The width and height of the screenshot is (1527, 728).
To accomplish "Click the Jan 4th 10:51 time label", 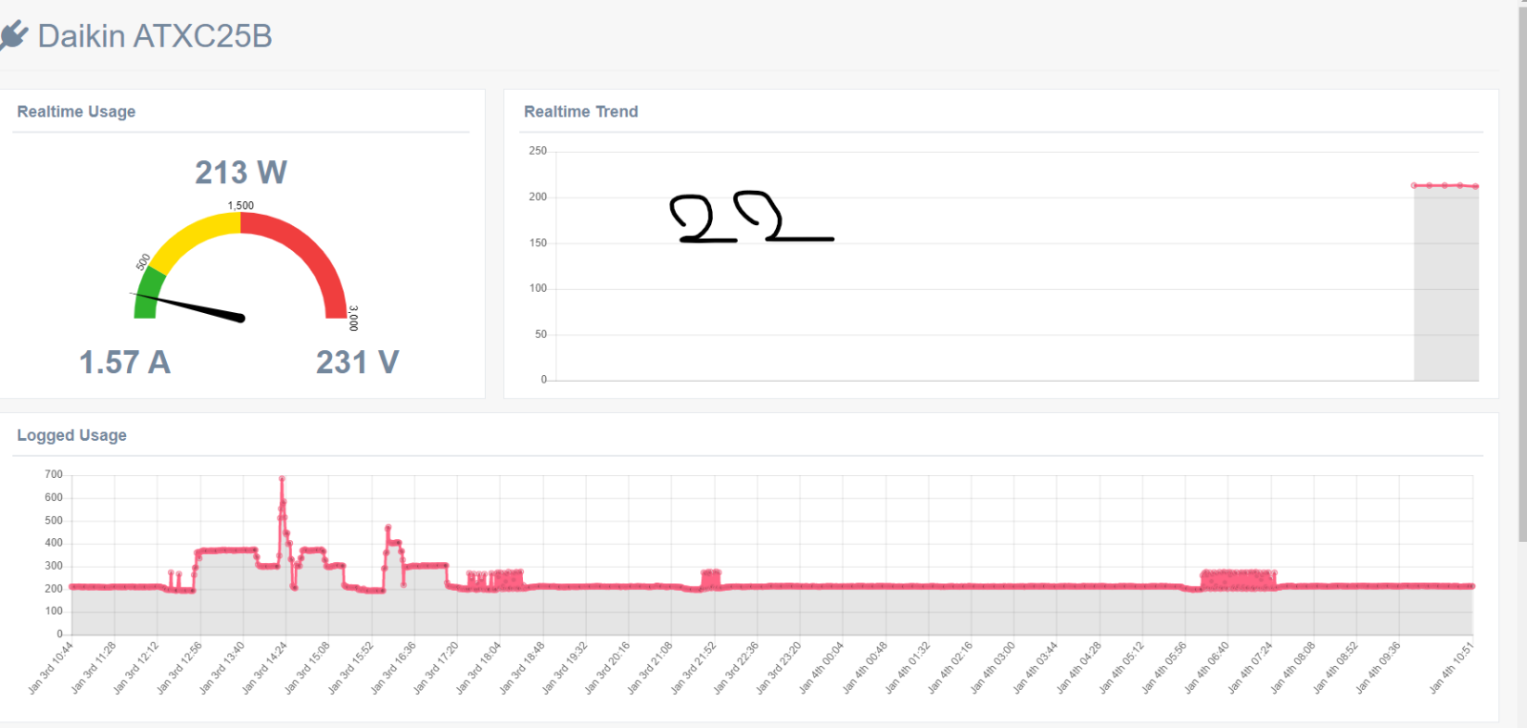I will [1452, 667].
